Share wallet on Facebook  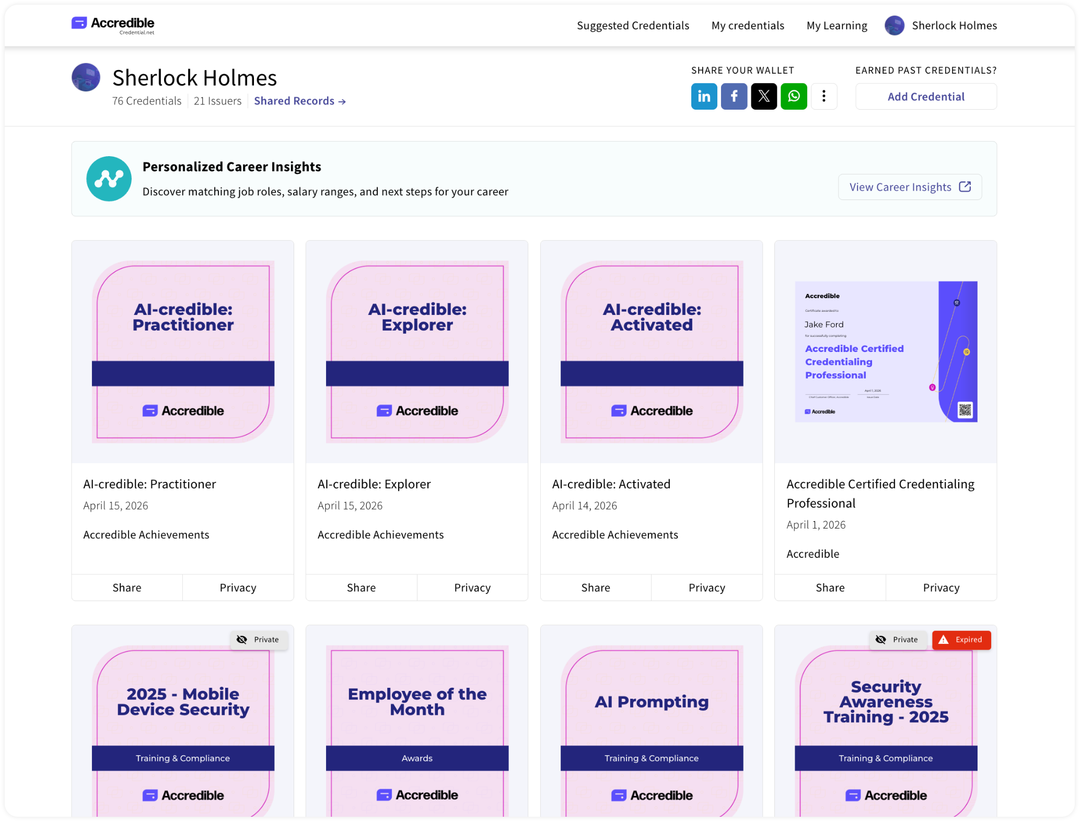click(x=734, y=97)
